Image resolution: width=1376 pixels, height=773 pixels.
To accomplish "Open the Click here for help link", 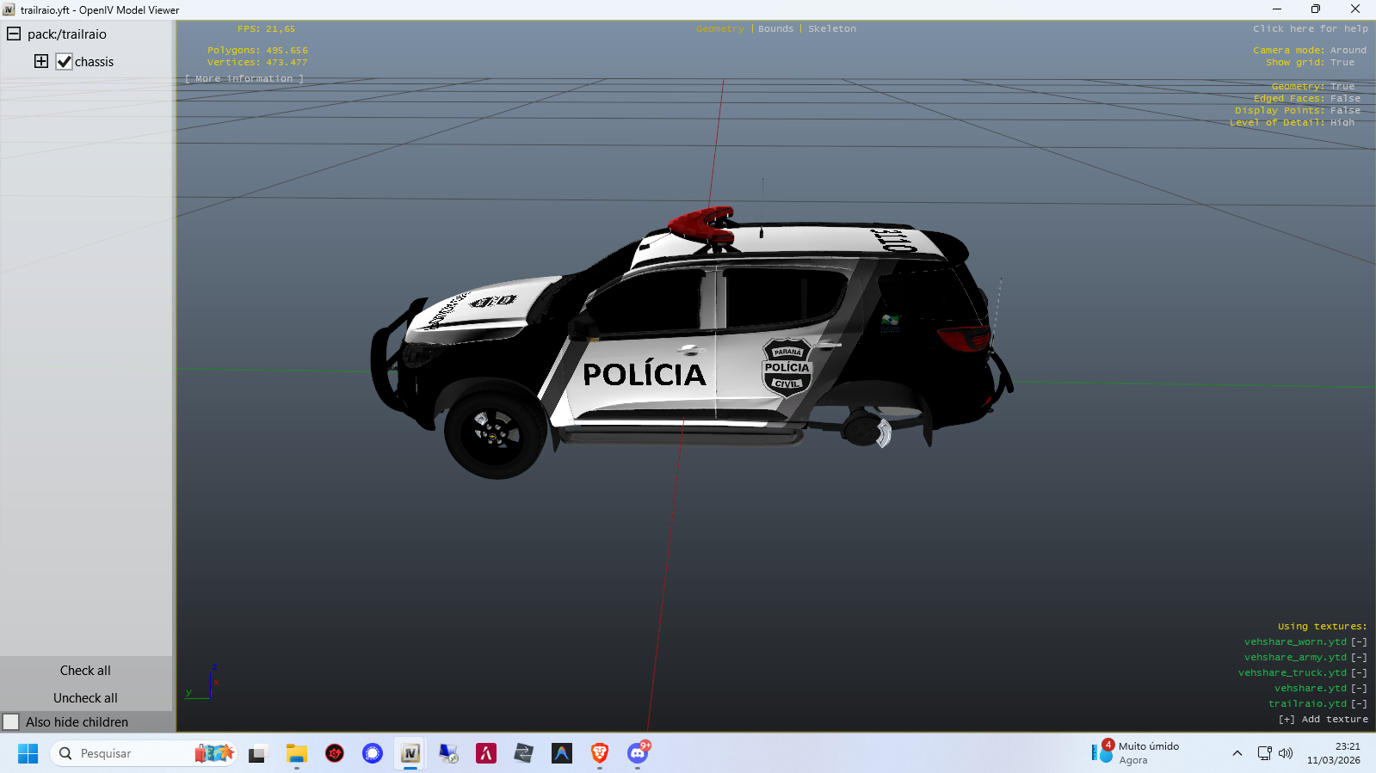I will click(x=1311, y=29).
